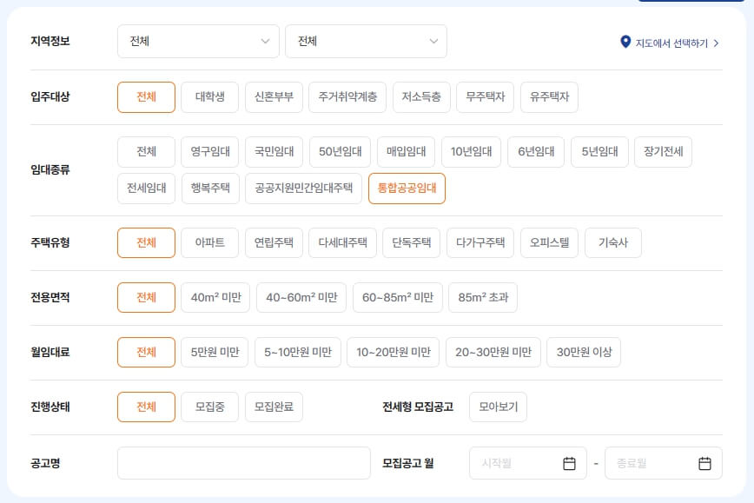Select 영구임대 rental type
The image size is (754, 503).
coord(209,151)
